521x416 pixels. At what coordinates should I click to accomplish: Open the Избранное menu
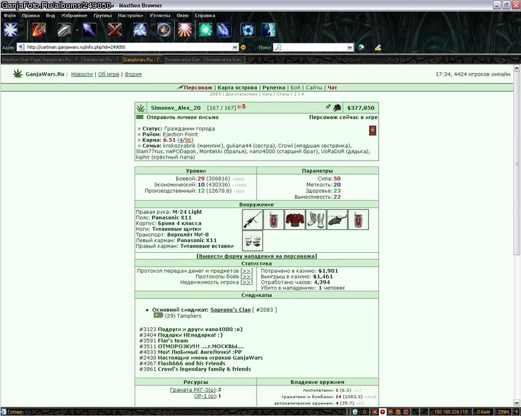pyautogui.click(x=74, y=15)
